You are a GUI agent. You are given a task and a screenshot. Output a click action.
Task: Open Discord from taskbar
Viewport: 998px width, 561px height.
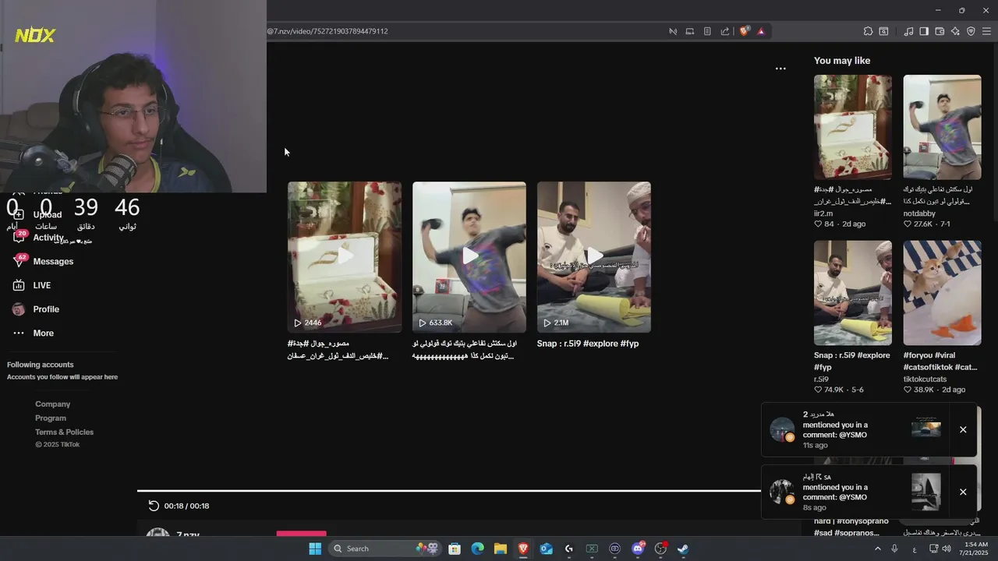click(638, 549)
